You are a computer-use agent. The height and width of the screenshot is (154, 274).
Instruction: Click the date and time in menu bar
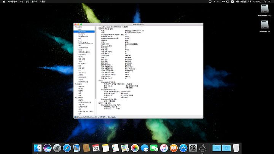coord(248,2)
